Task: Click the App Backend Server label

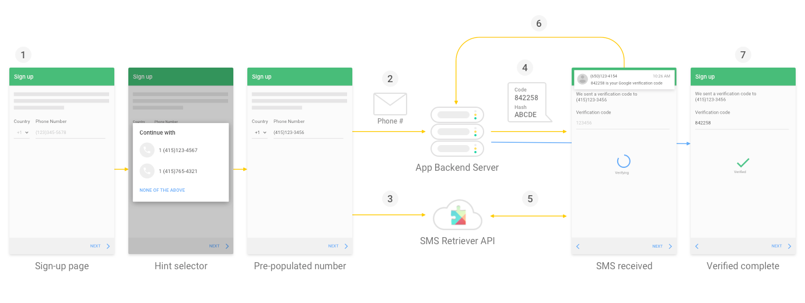Action: [457, 168]
